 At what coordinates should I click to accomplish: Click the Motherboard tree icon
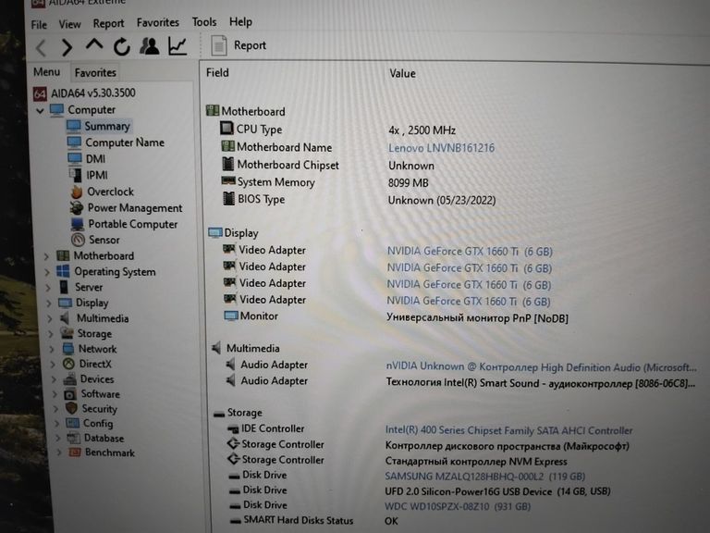(x=63, y=255)
